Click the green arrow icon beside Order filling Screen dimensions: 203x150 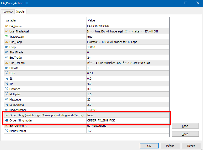pyautogui.click(x=7, y=115)
